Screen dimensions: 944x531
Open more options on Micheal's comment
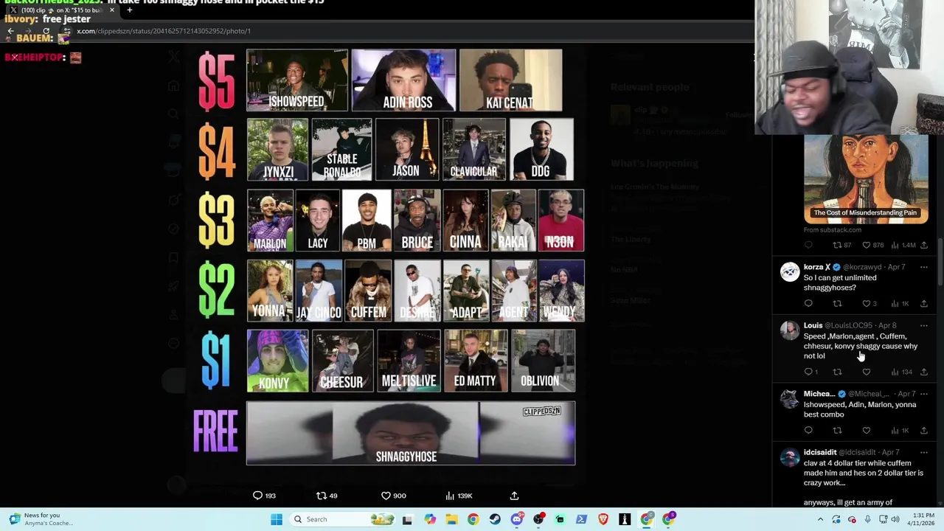(923, 394)
